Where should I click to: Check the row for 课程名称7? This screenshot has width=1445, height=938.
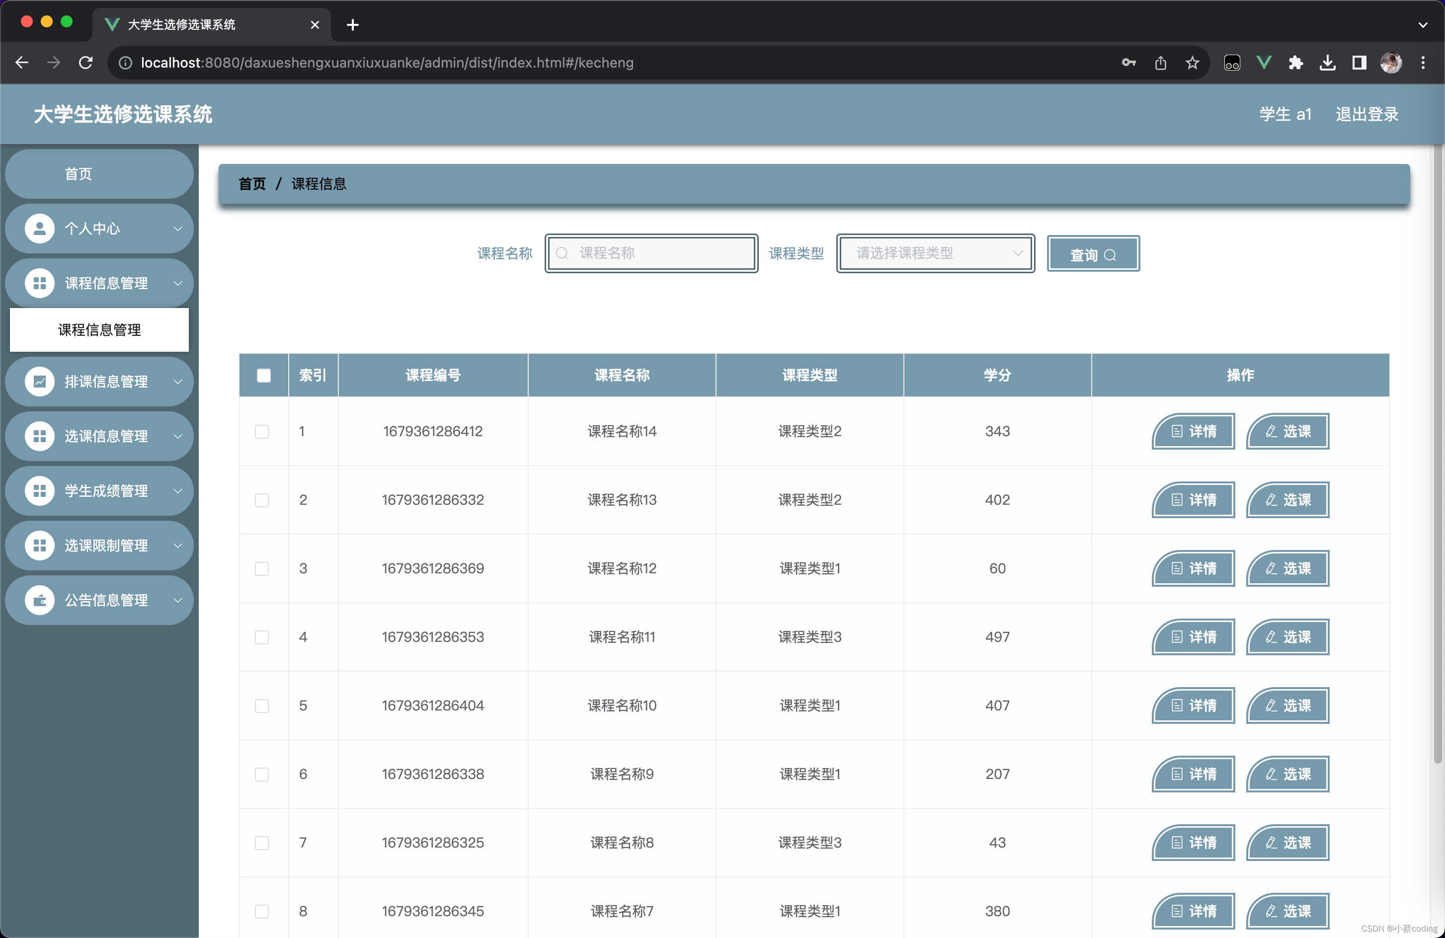(262, 912)
